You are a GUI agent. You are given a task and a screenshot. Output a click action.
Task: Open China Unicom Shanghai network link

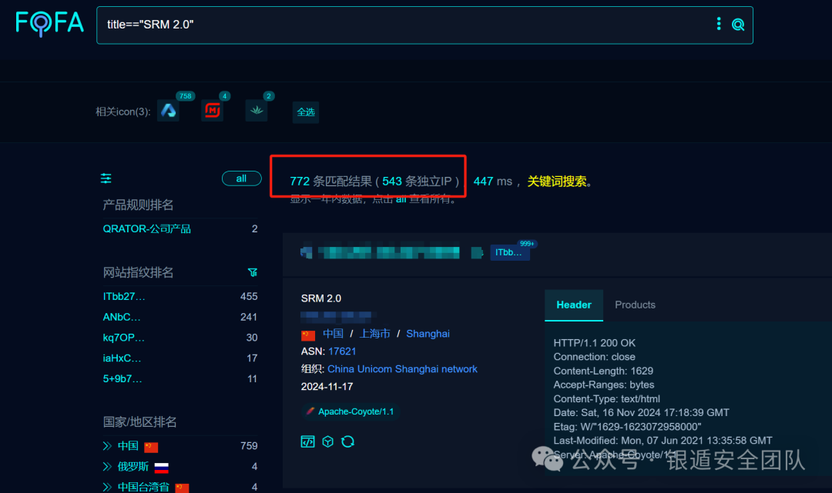tap(402, 369)
